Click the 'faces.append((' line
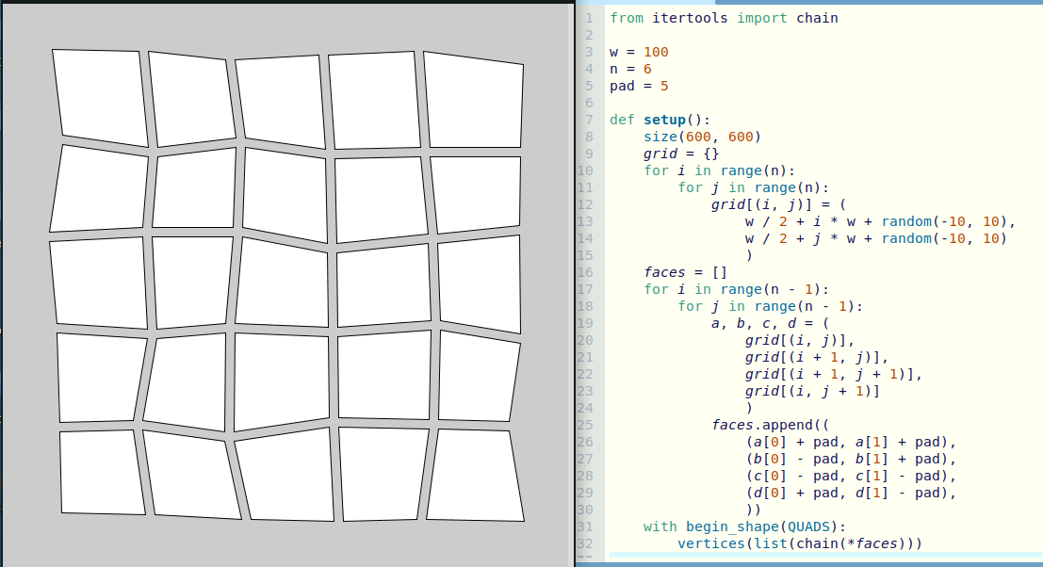Viewport: 1043px width, 567px height. [x=771, y=425]
